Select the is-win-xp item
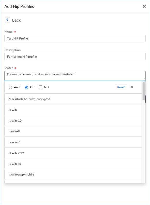The width and height of the screenshot is (150, 205). (73, 163)
